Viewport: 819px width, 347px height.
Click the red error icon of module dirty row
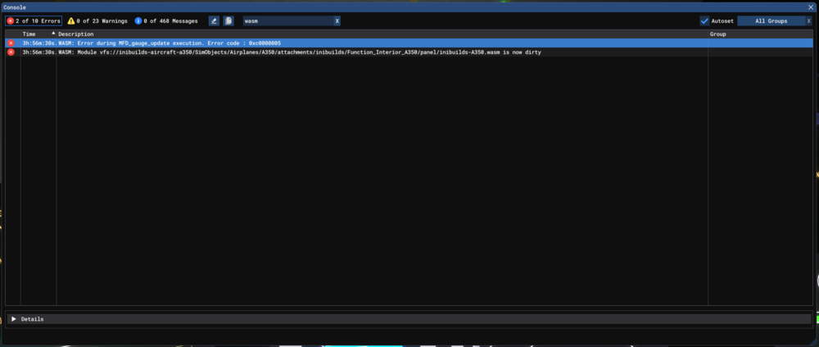pyautogui.click(x=11, y=52)
